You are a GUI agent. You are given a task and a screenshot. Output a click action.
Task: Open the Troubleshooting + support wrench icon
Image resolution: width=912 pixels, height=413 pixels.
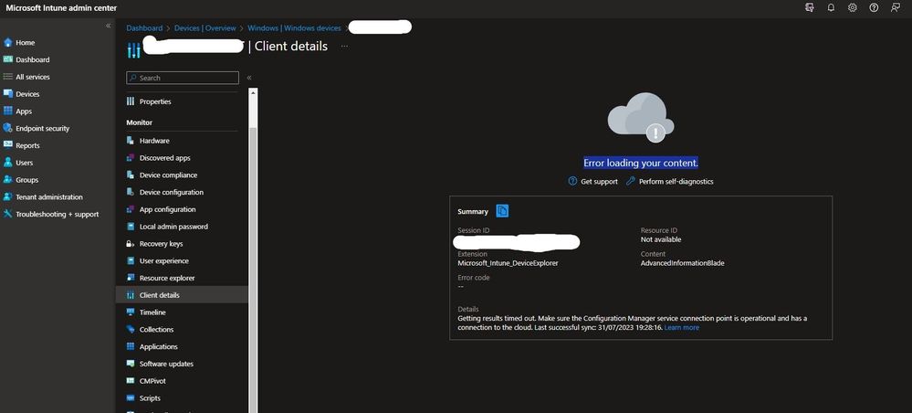(7, 214)
